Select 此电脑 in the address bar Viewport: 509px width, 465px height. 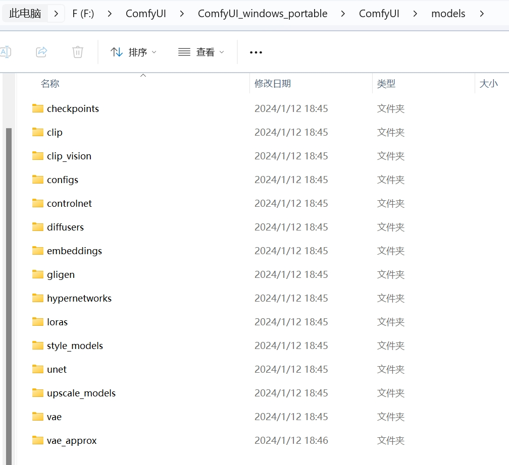point(25,13)
